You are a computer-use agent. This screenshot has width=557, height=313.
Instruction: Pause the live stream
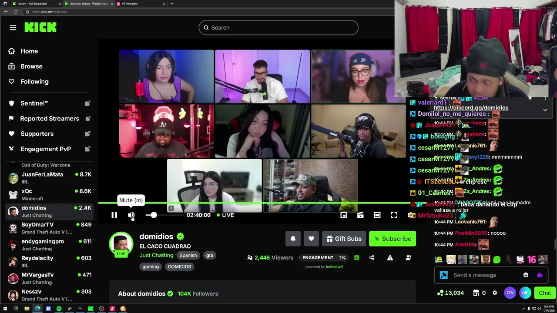114,215
